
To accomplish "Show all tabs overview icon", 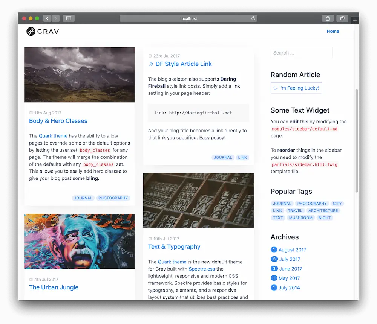I will pos(342,18).
